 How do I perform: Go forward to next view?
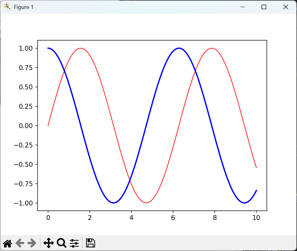[x=32, y=243]
